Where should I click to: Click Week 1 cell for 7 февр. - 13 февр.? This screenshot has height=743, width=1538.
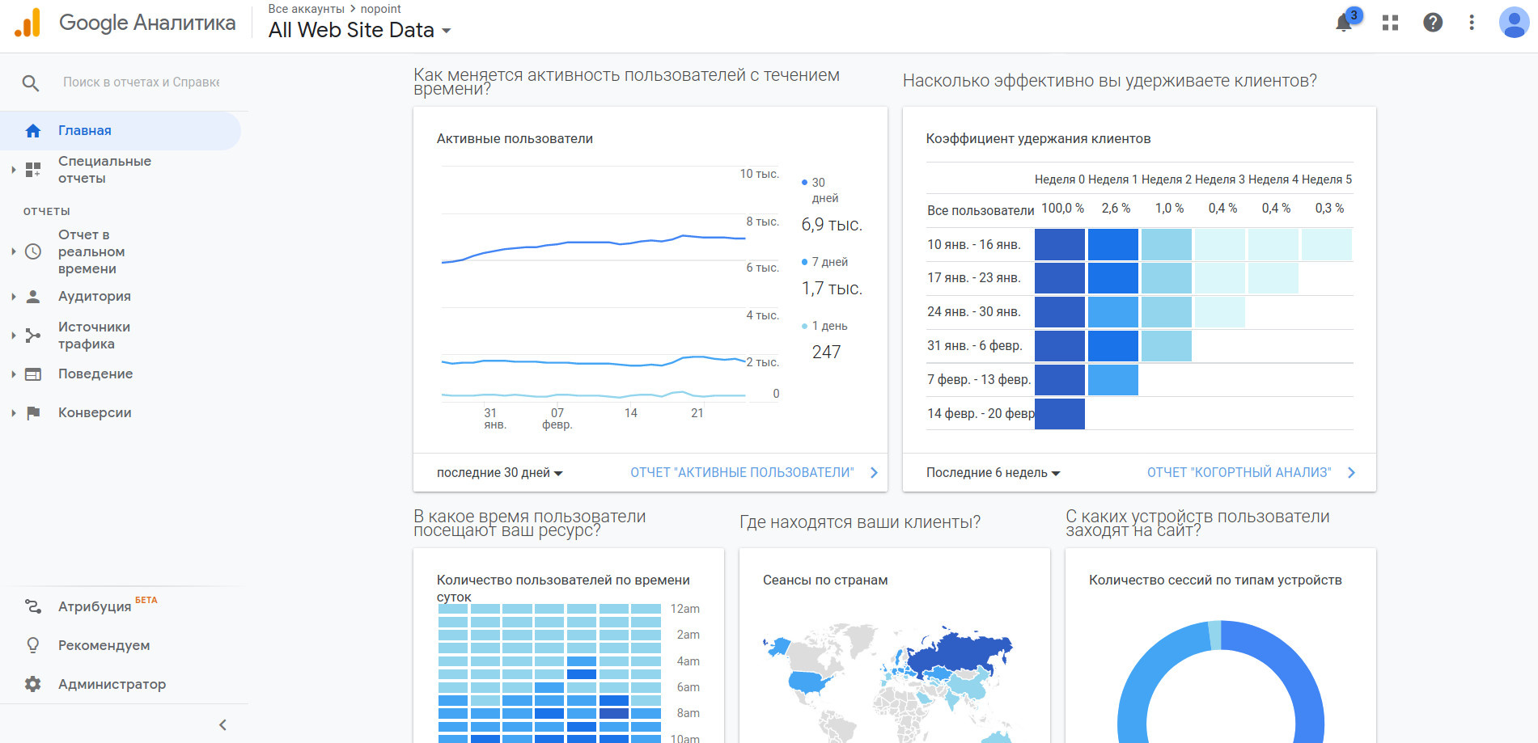tap(1113, 380)
